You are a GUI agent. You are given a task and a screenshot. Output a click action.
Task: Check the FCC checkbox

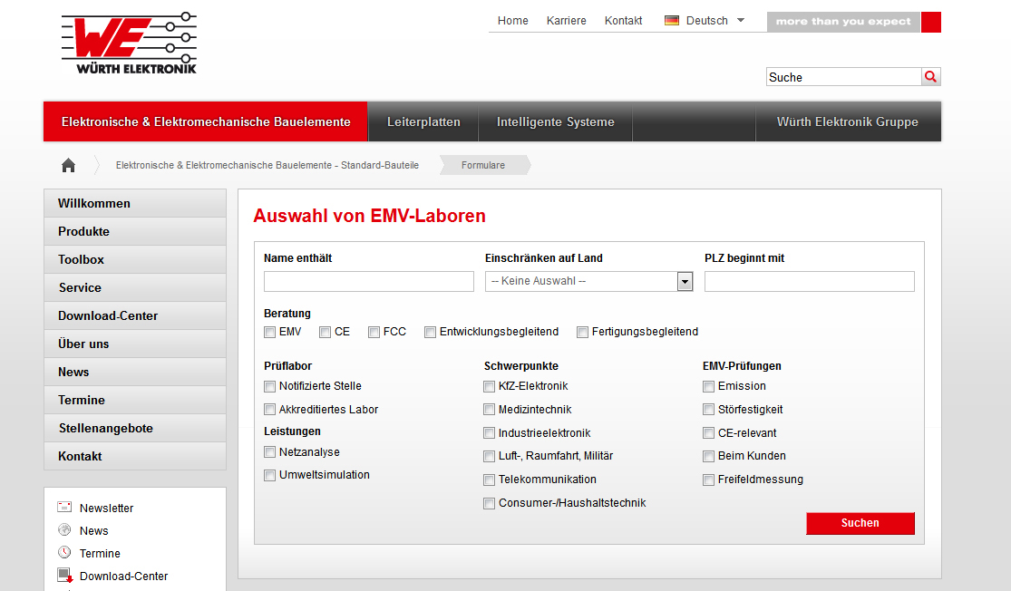tap(374, 333)
